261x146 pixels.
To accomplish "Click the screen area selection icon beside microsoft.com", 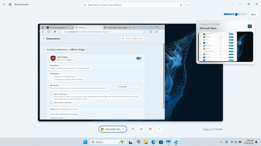I will tap(132, 129).
